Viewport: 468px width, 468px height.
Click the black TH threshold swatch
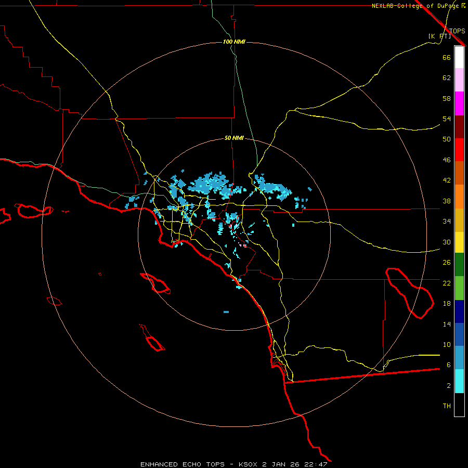[x=459, y=405]
